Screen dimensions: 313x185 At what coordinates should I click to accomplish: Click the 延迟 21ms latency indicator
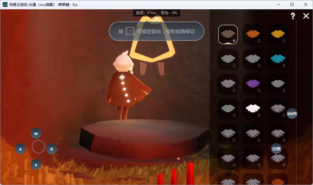[x=146, y=13]
